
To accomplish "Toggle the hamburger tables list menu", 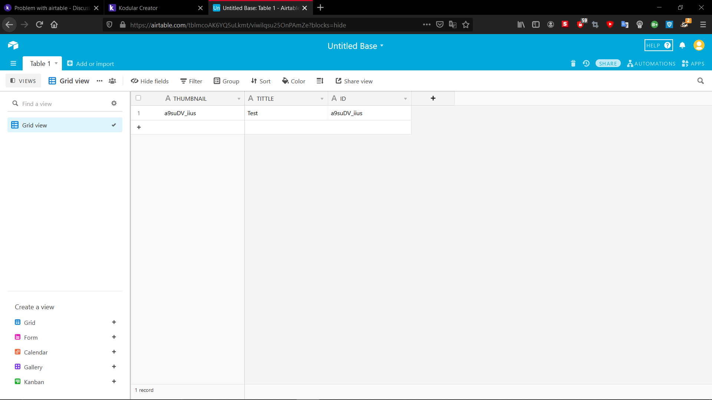I will (x=13, y=63).
